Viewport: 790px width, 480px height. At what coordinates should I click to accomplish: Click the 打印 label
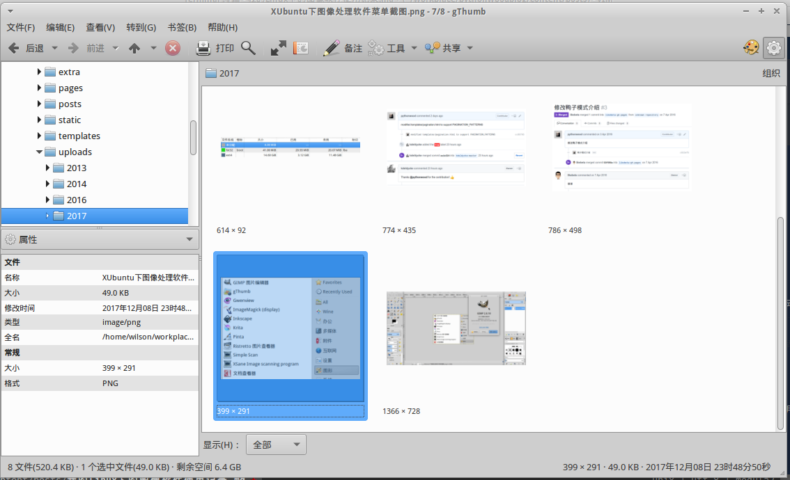[225, 48]
